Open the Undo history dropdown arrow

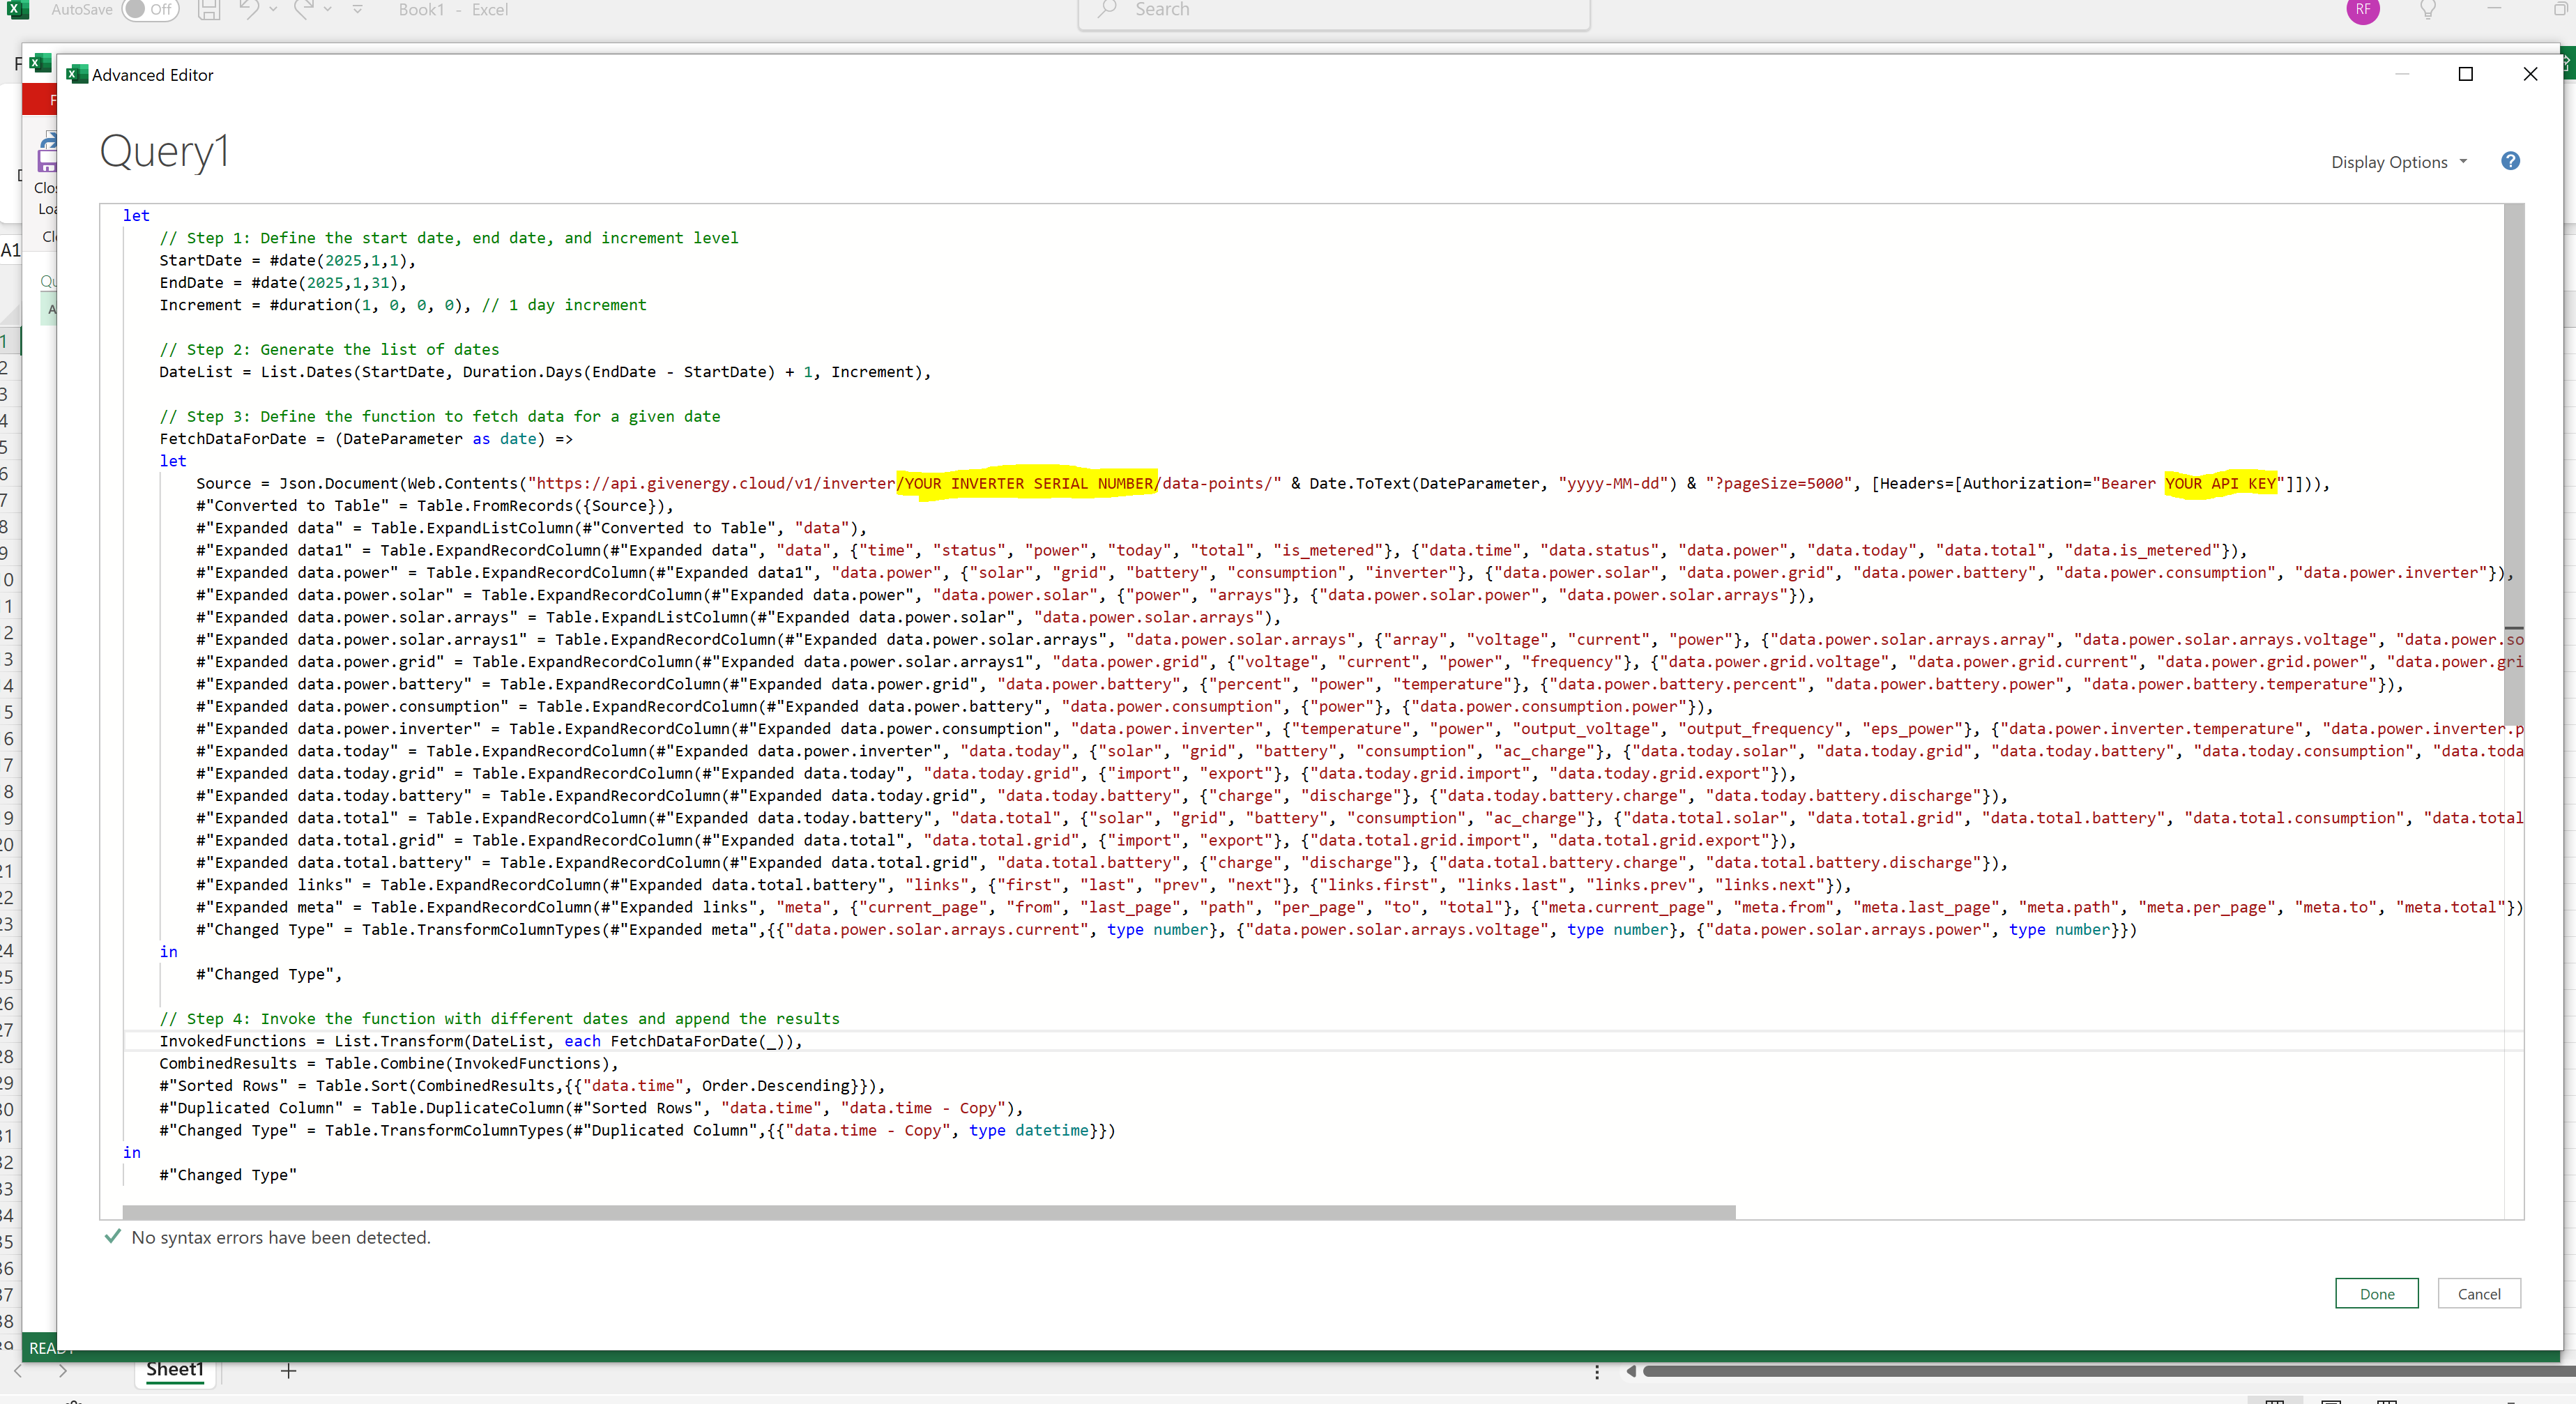click(x=273, y=9)
